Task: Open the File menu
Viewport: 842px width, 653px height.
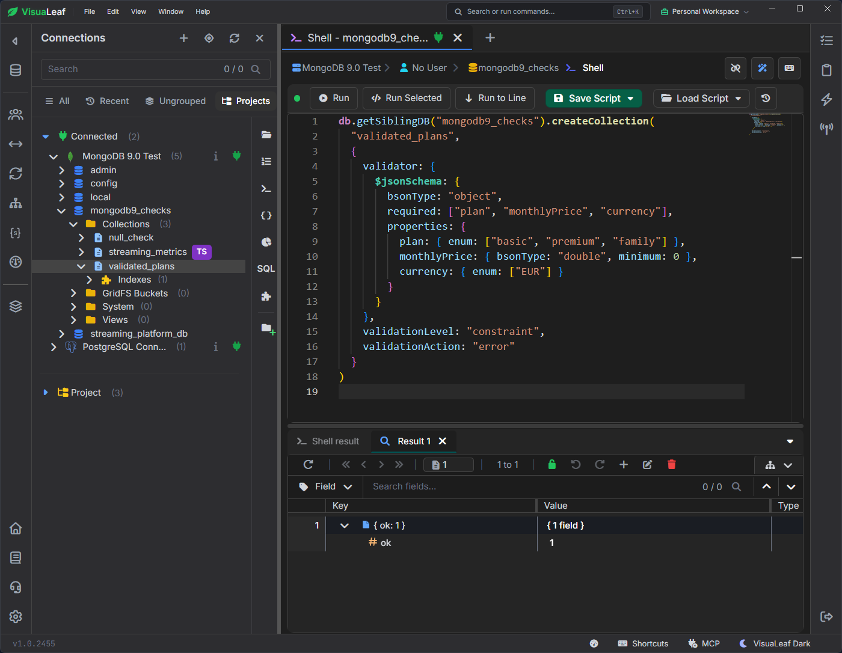Action: [90, 11]
